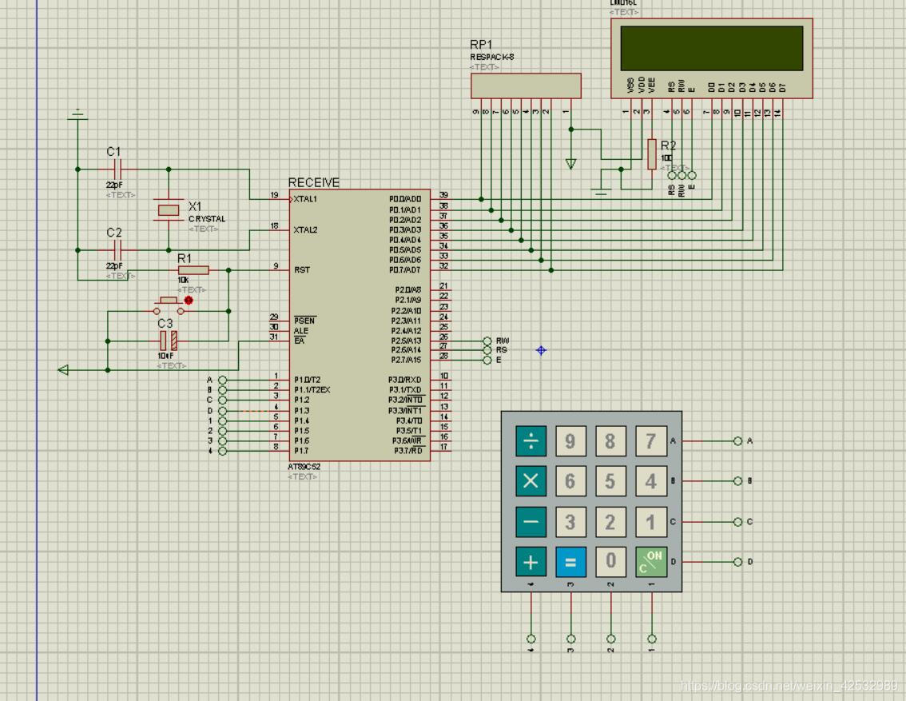Click the LCD display screen area
The width and height of the screenshot is (906, 701).
point(712,48)
